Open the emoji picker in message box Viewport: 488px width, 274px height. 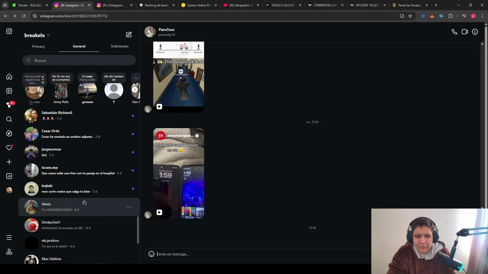(x=151, y=254)
